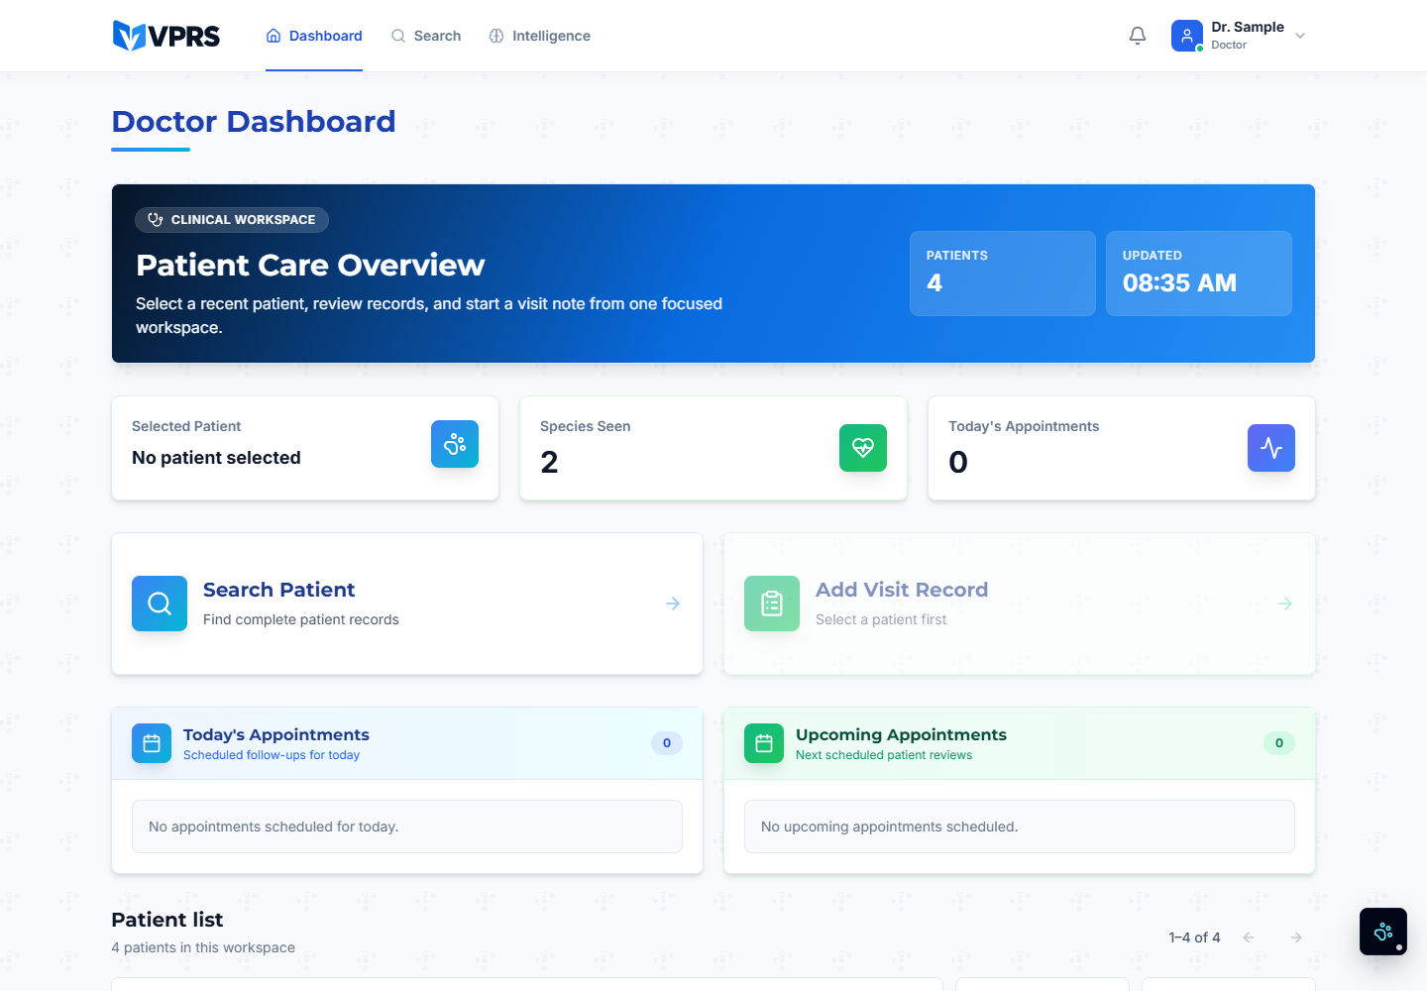Go to the Intelligence tab
Image resolution: width=1427 pixels, height=991 pixels.
click(x=540, y=36)
